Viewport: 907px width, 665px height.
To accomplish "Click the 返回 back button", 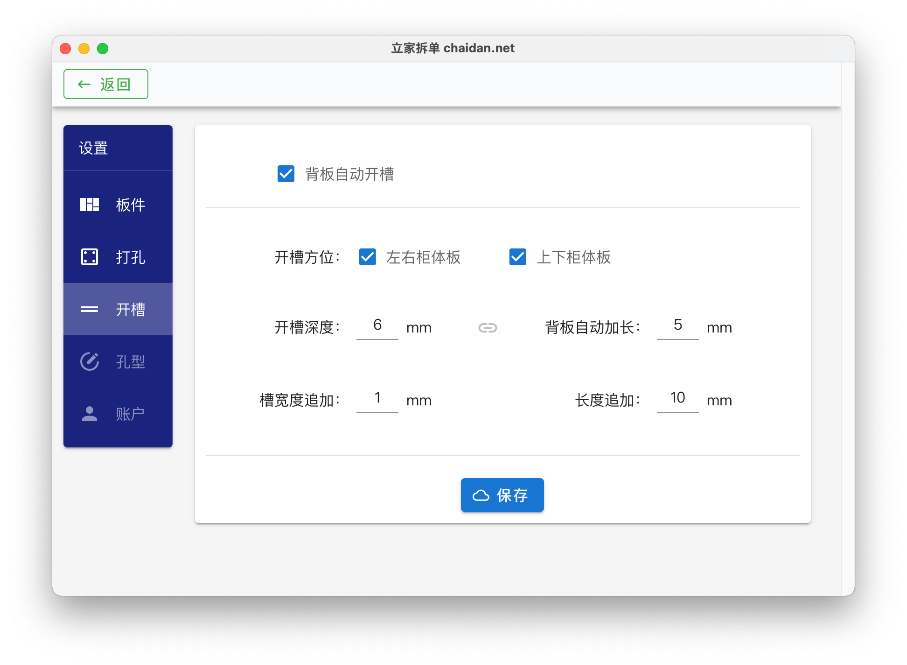I will pos(106,84).
